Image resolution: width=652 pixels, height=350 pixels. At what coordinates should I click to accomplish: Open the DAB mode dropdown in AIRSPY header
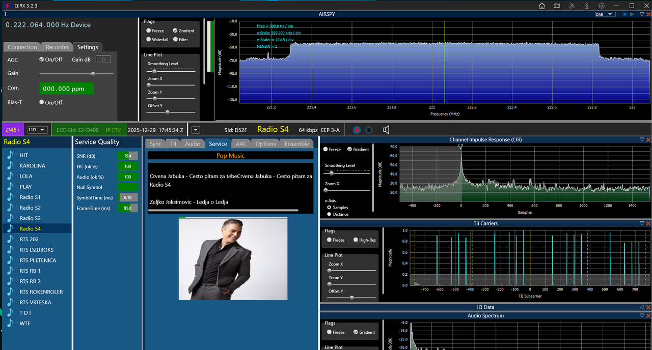[605, 14]
